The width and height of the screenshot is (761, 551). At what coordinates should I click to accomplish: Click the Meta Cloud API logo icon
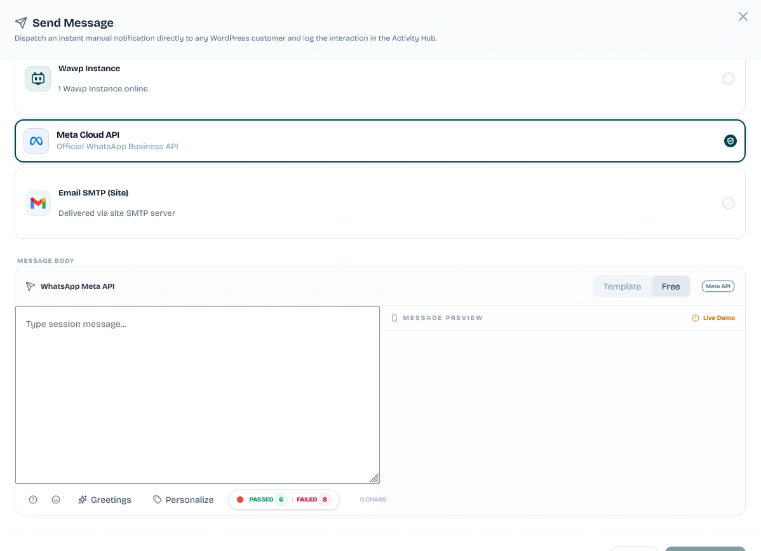click(x=36, y=141)
